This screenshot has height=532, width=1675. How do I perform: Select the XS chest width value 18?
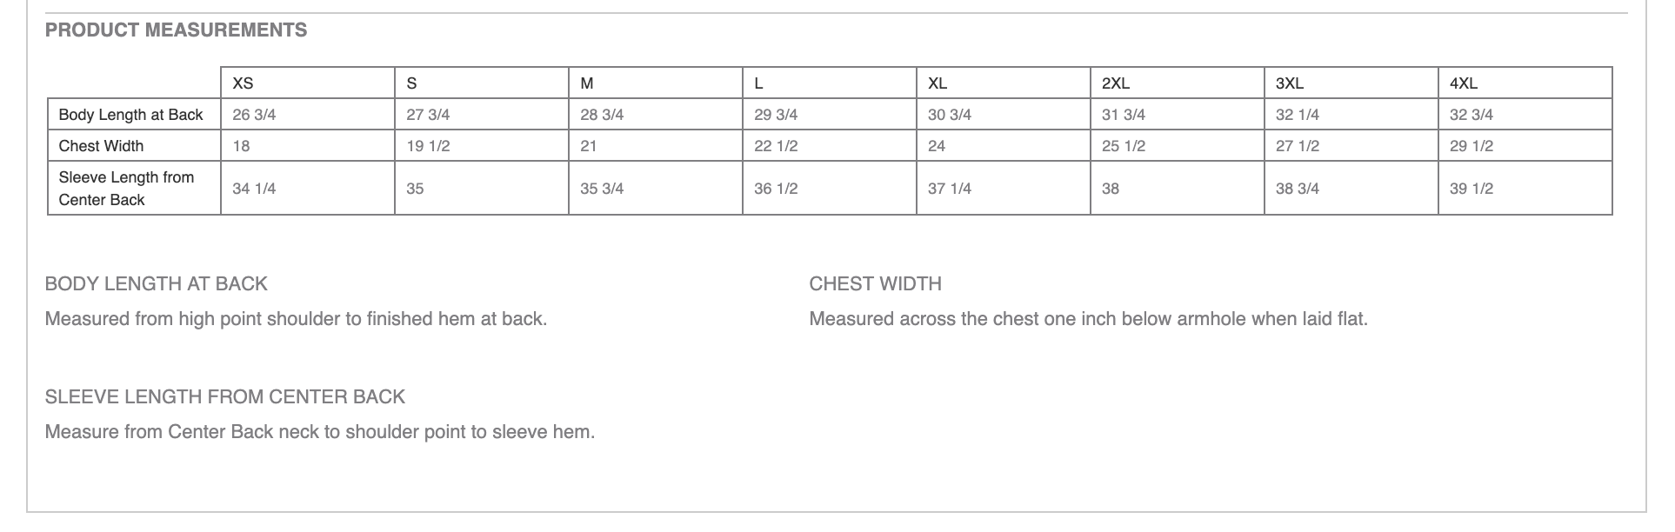pyautogui.click(x=242, y=146)
